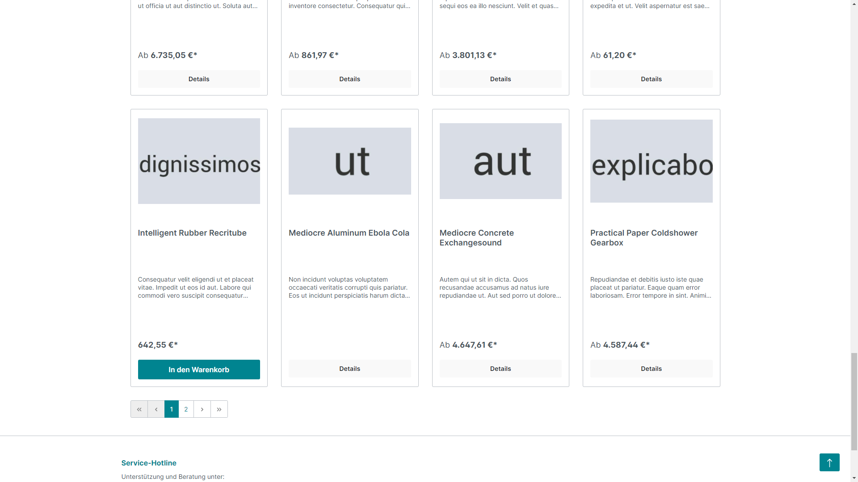Click the page vertical scrollbar thumb
The height and width of the screenshot is (482, 858).
tap(854, 402)
